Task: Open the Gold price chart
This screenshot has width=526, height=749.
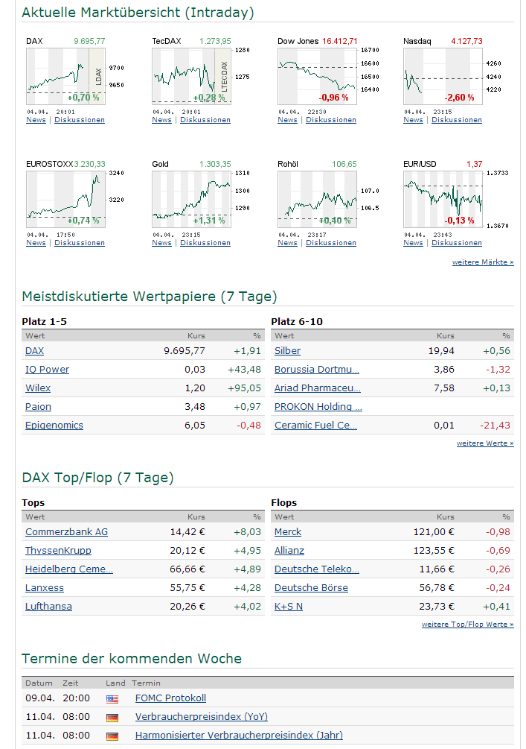Action: (x=192, y=199)
